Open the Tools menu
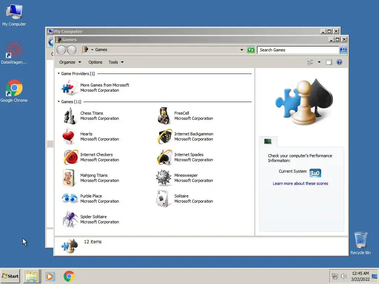Image resolution: width=379 pixels, height=284 pixels. (x=116, y=62)
